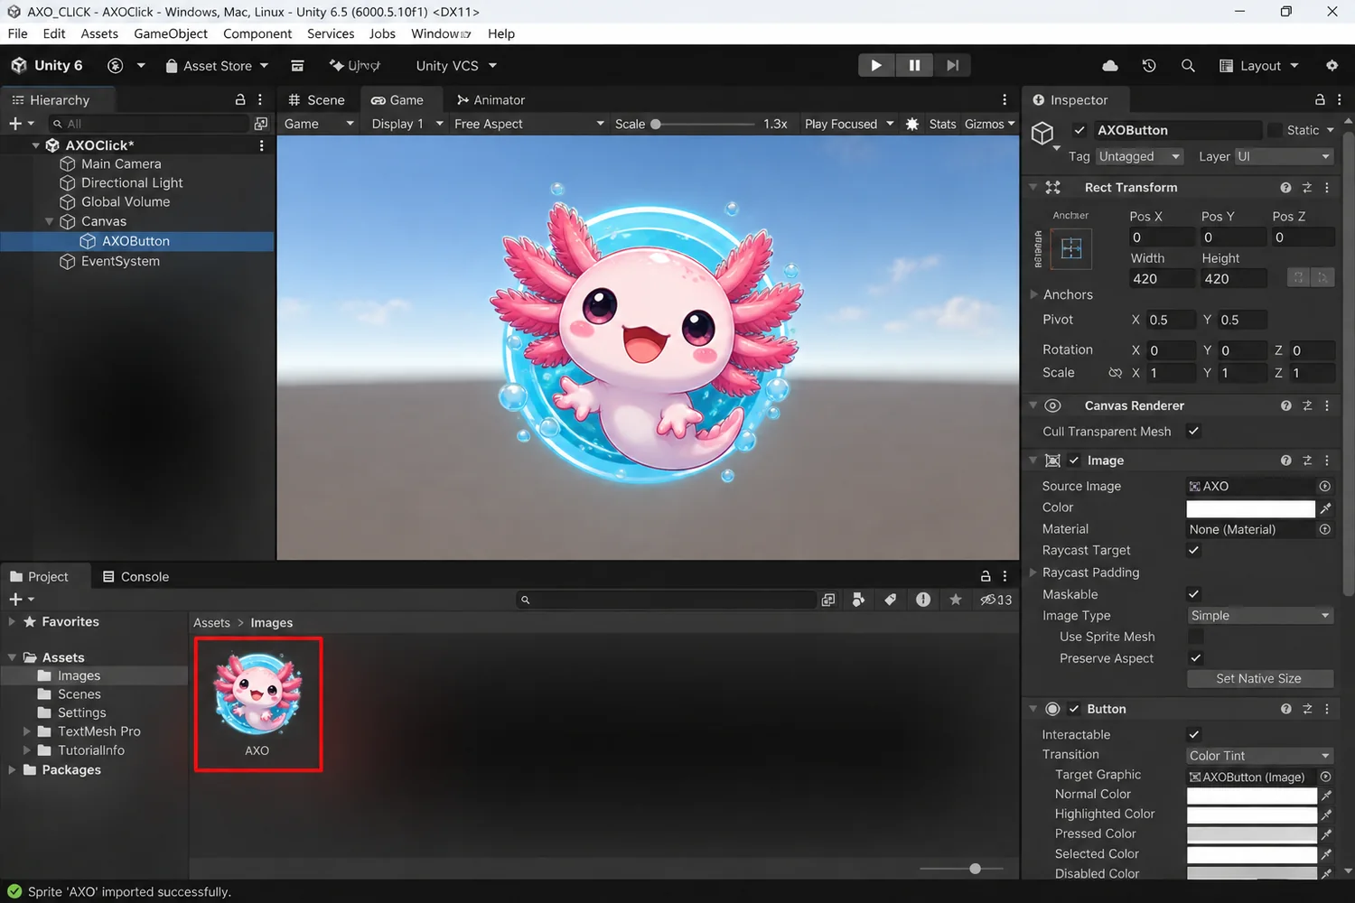This screenshot has width=1355, height=903.
Task: Click Set Native Size button
Action: tap(1258, 678)
